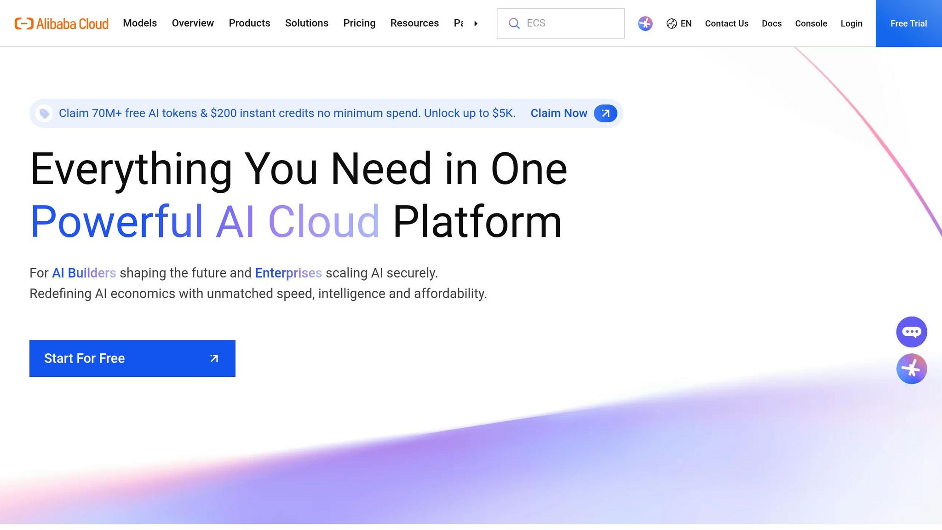942x530 pixels.
Task: Open the floating chat bubble icon
Action: pyautogui.click(x=912, y=332)
